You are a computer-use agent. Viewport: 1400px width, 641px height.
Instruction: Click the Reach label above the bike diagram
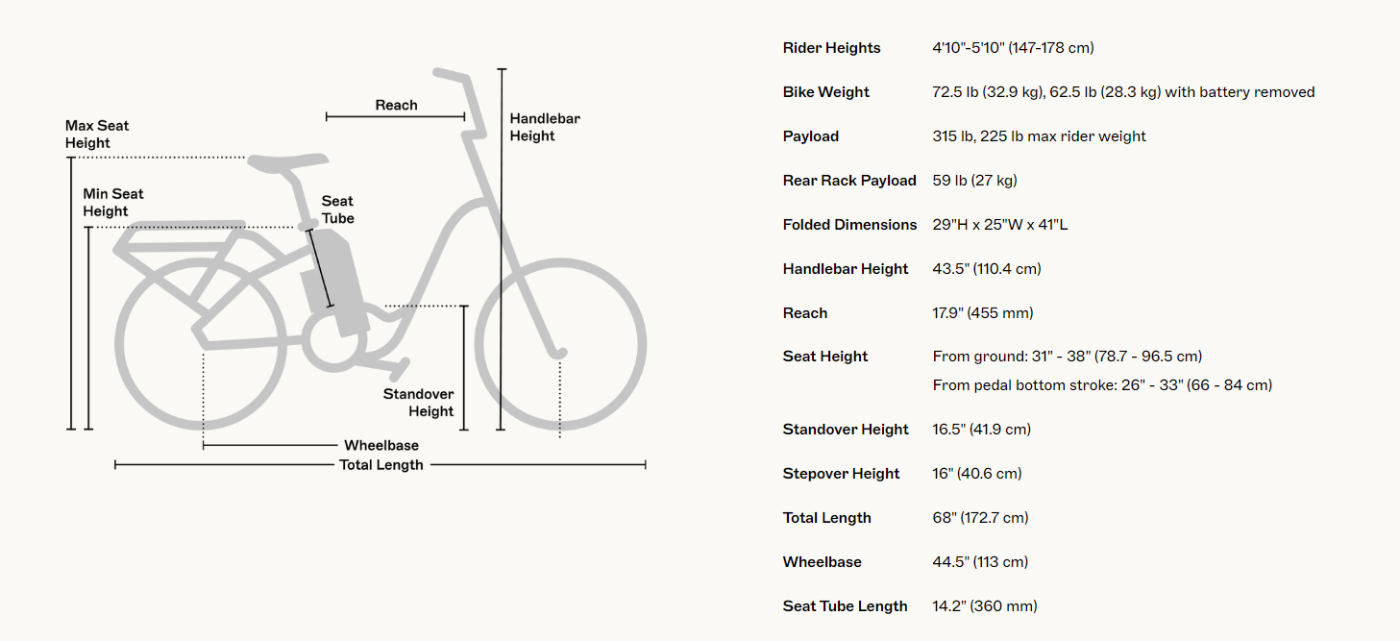396,105
